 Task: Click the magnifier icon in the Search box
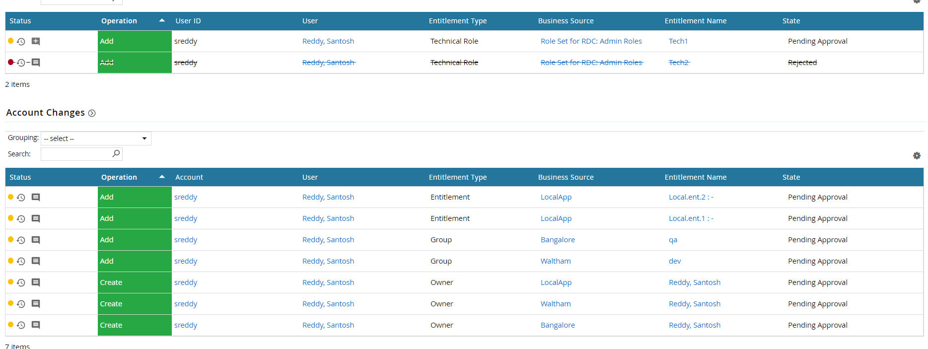coord(116,154)
